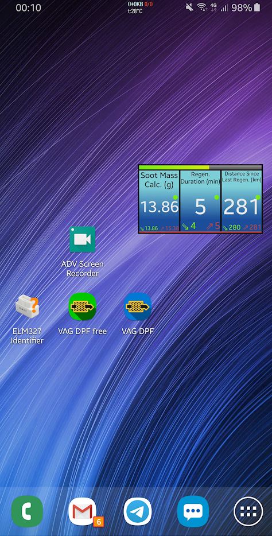
Task: Tap the Regen. Duration widget cell
Action: [200, 201]
